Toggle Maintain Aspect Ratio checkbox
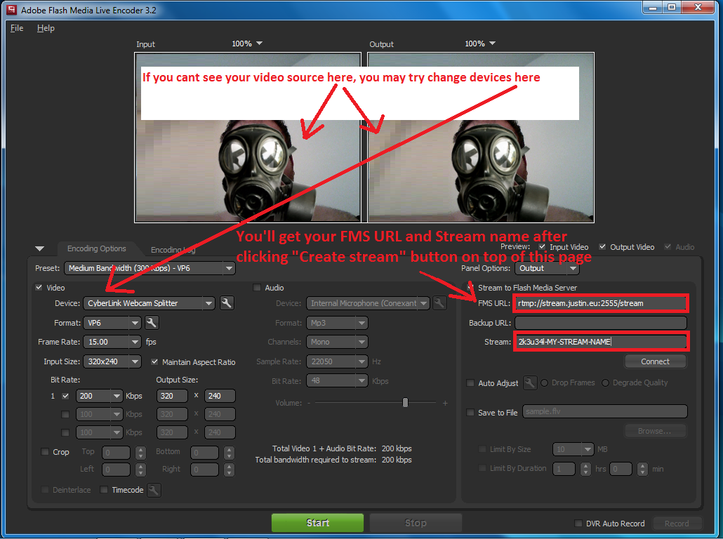This screenshot has height=539, width=723. pyautogui.click(x=155, y=362)
